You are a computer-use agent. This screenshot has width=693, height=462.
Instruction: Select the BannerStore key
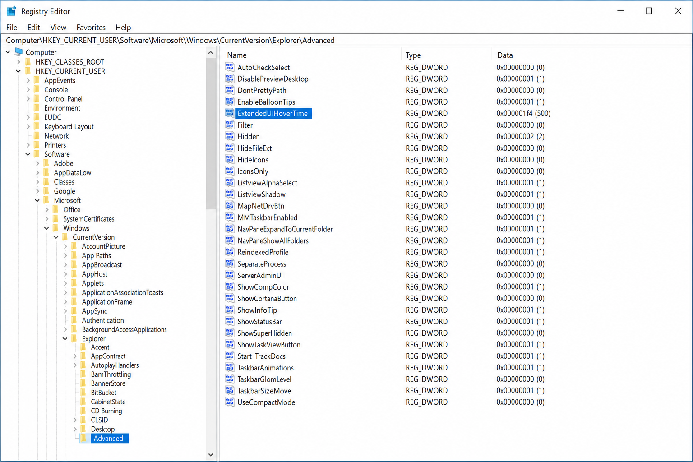[x=108, y=383]
